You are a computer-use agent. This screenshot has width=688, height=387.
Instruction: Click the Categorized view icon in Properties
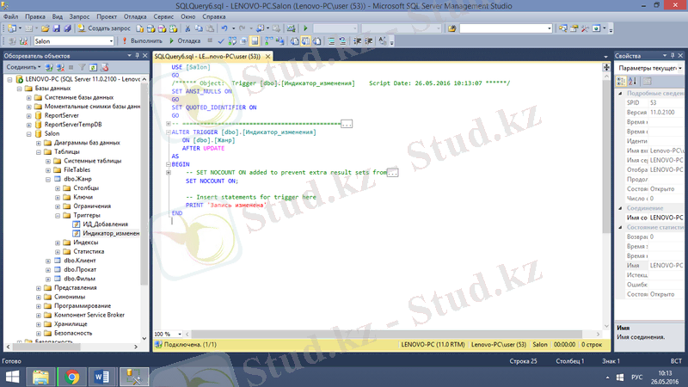tap(621, 81)
